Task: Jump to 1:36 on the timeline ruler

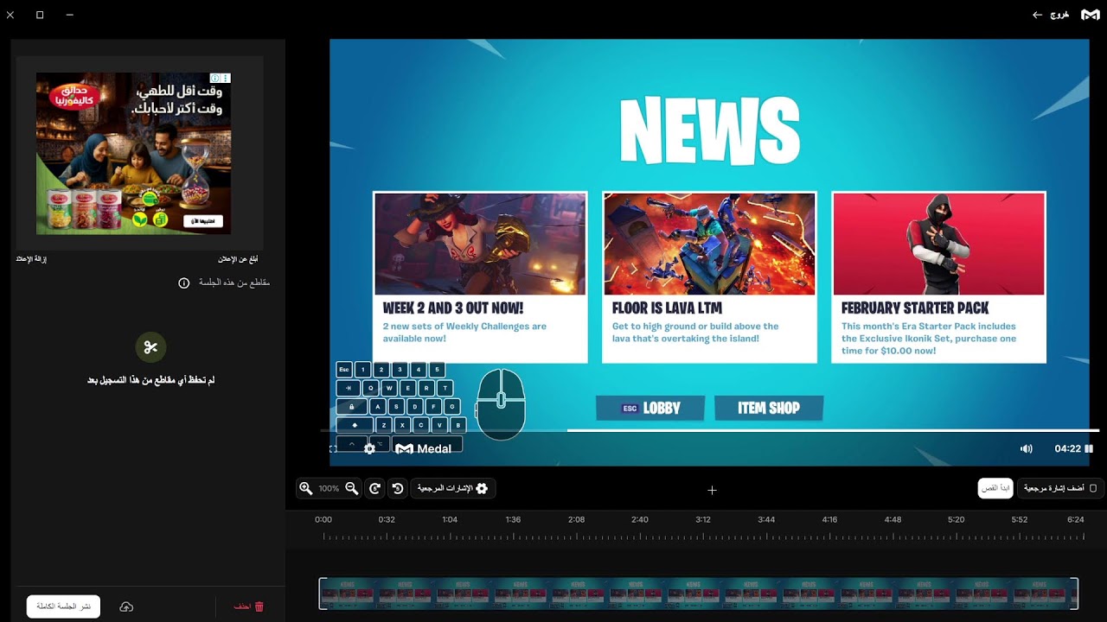Action: coord(513,519)
